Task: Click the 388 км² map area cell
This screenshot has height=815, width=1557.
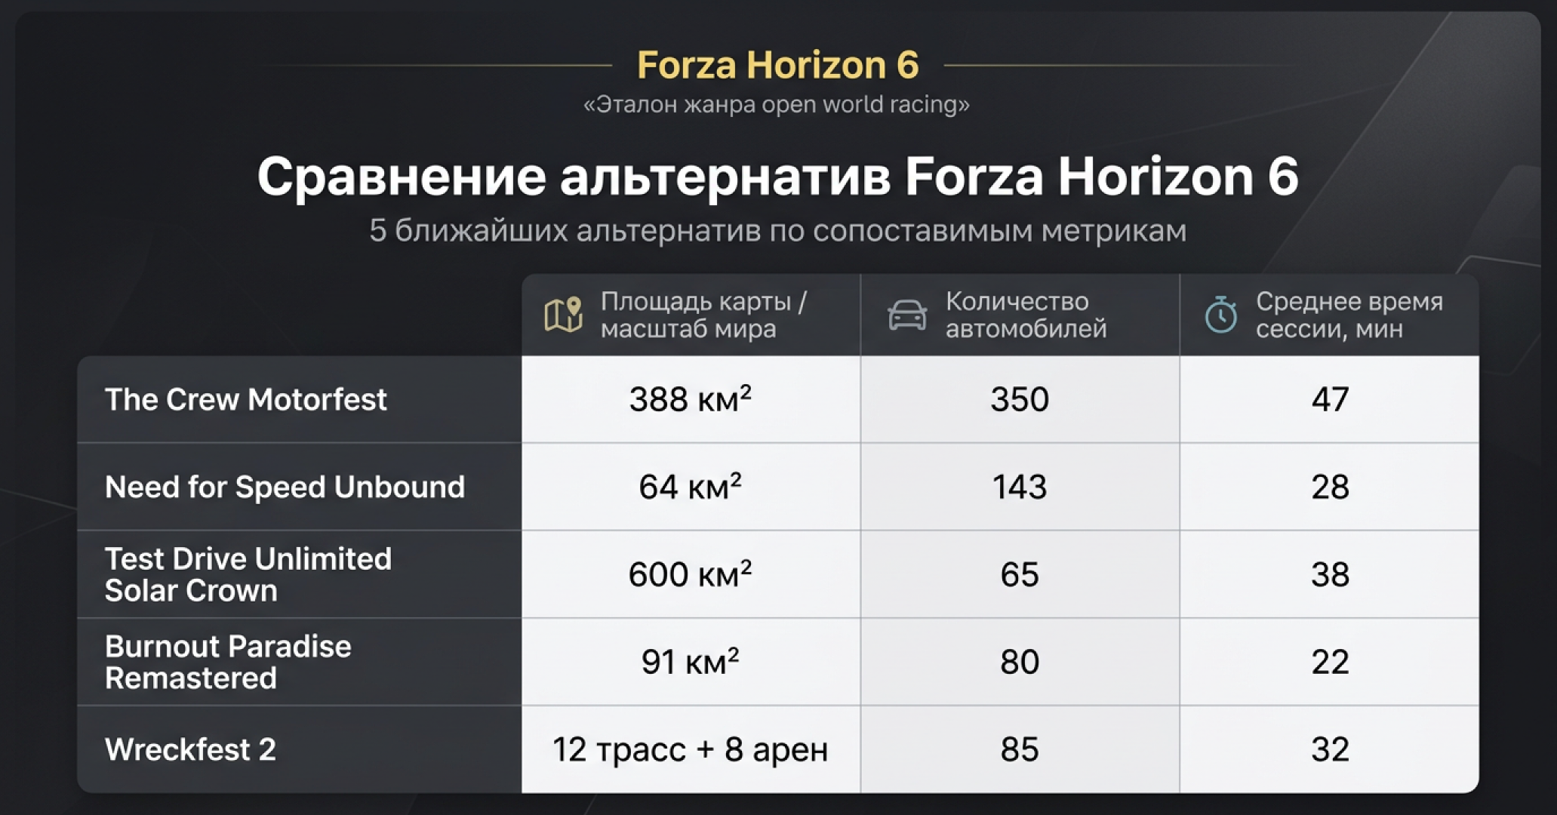Action: click(x=691, y=399)
